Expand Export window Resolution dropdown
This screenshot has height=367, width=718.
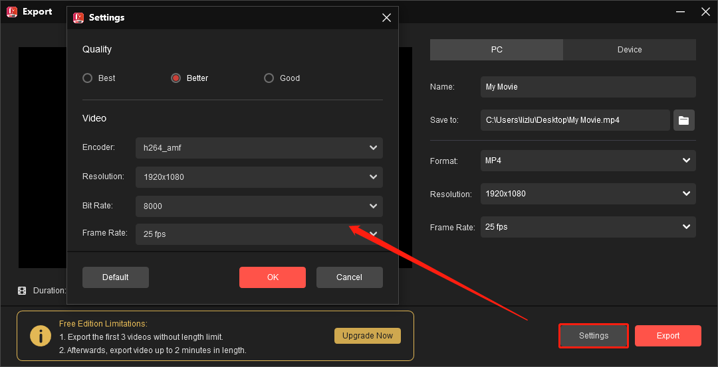(x=588, y=194)
